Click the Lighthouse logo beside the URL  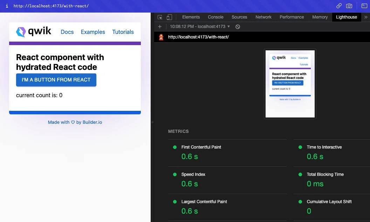click(x=161, y=37)
